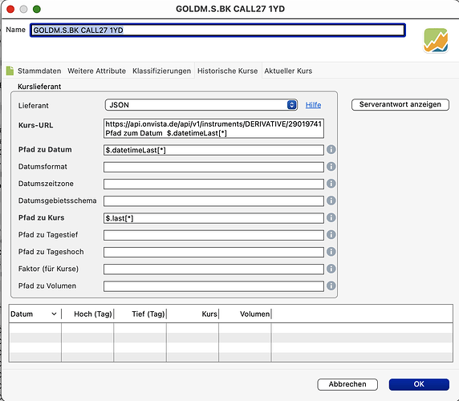This screenshot has height=401, width=459.
Task: Click info icon beside Datumsformat field
Action: [331, 167]
